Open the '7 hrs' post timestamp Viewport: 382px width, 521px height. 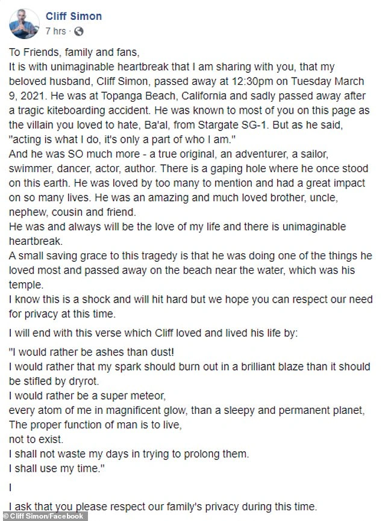[57, 31]
